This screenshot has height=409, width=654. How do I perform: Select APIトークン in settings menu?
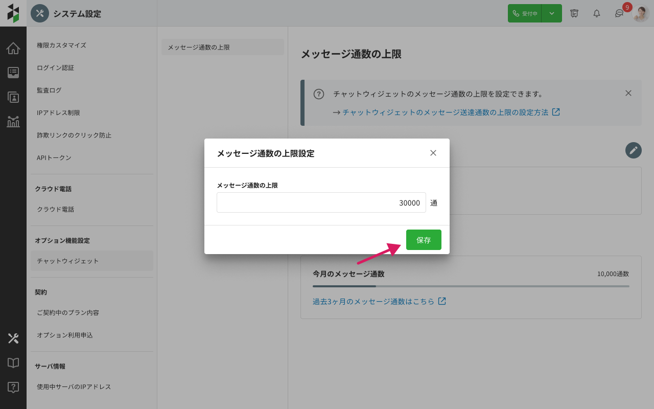coord(54,157)
